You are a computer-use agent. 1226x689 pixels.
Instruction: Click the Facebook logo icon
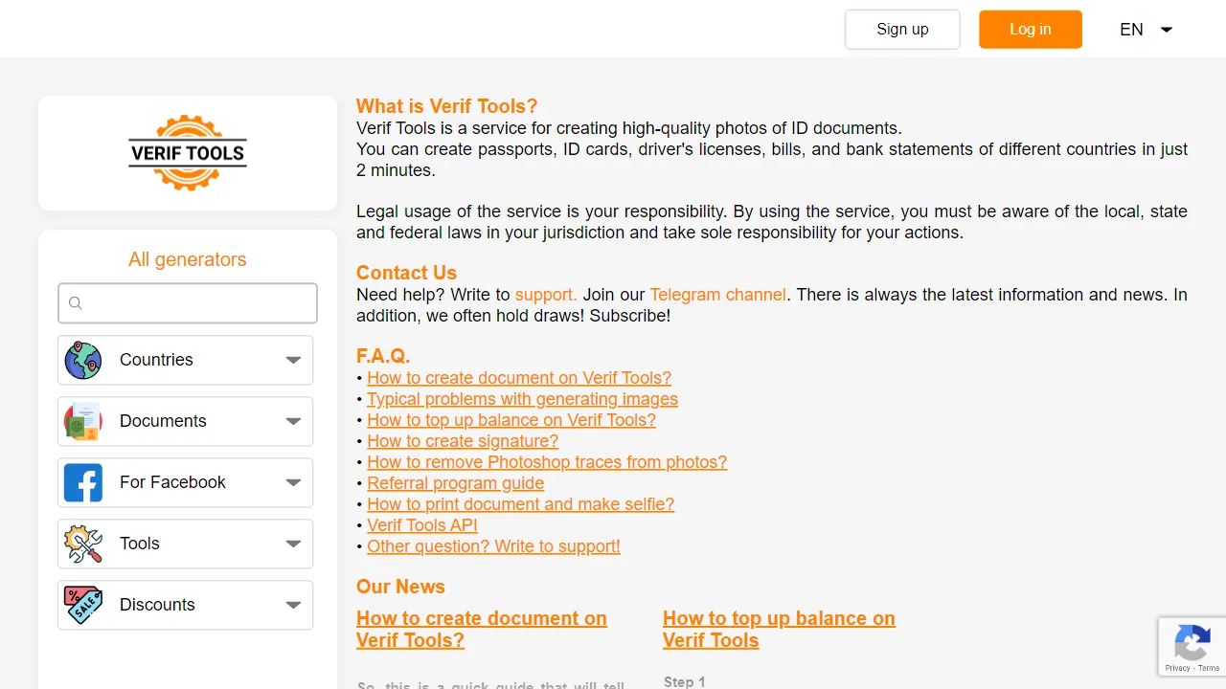coord(83,482)
